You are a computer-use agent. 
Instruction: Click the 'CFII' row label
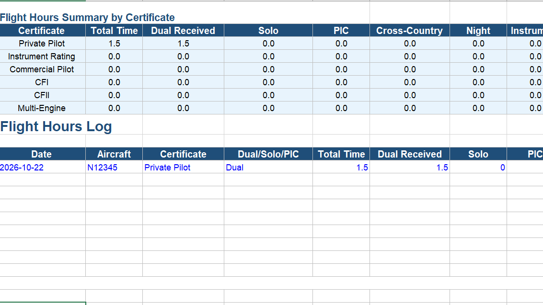click(x=42, y=95)
